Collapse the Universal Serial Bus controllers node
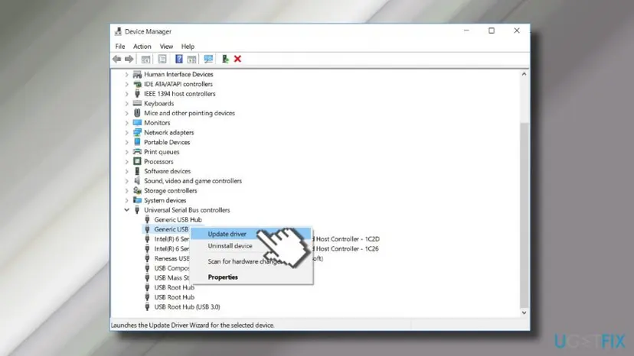Image resolution: width=634 pixels, height=356 pixels. click(x=126, y=210)
